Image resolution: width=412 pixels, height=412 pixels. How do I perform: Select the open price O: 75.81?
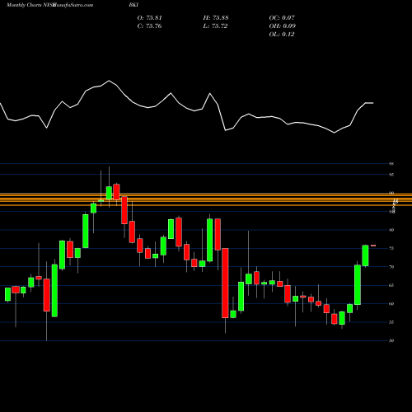click(150, 18)
